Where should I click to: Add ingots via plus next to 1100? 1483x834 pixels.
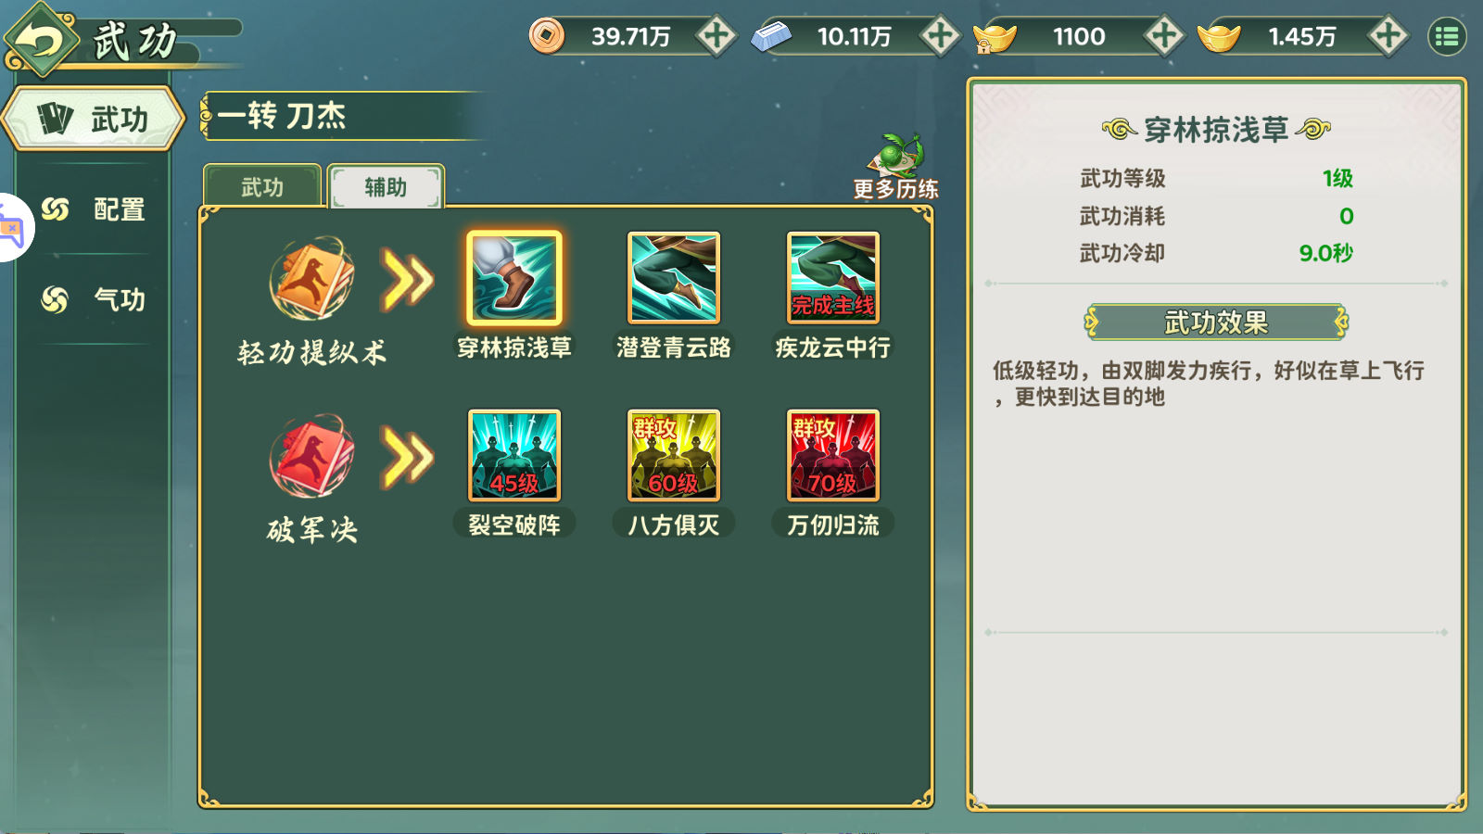click(1164, 36)
